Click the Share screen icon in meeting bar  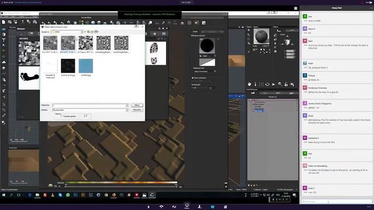187,206
